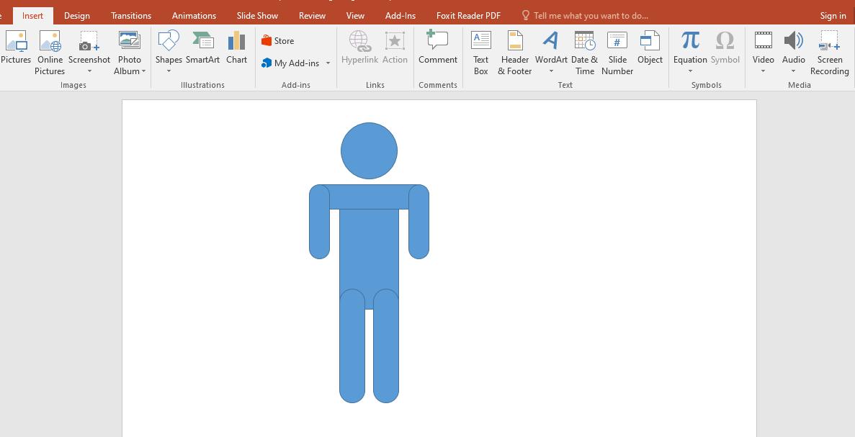
Task: Open the WordArt styles dropdown
Action: tap(551, 71)
